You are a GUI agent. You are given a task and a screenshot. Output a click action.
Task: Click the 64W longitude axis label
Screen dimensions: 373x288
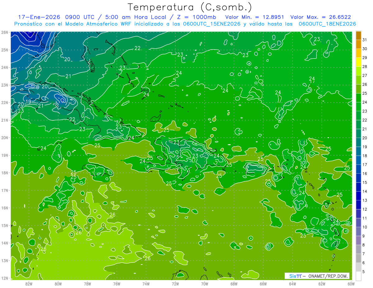click(292, 284)
